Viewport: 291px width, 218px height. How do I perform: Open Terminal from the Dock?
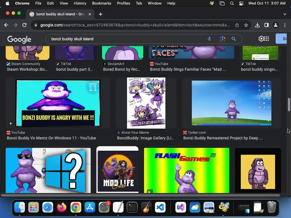click(132, 207)
